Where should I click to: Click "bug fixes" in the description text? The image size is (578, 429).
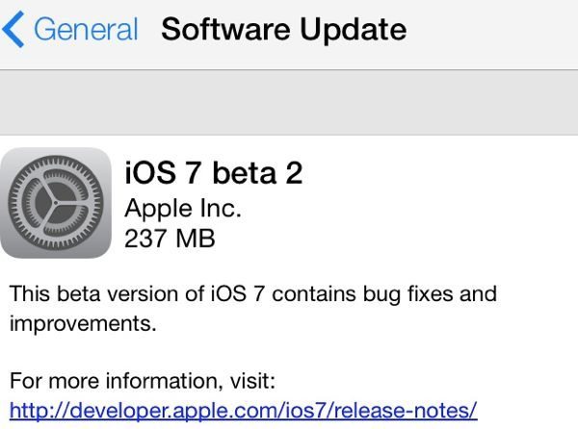click(408, 294)
